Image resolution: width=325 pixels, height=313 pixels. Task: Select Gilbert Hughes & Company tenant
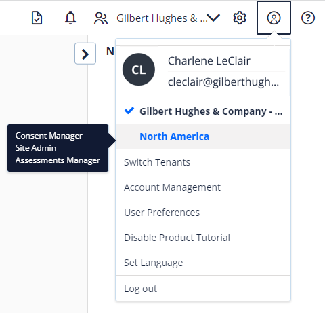tap(203, 111)
